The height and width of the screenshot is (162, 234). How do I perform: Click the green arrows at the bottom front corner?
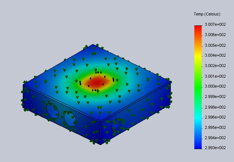coord(102,142)
